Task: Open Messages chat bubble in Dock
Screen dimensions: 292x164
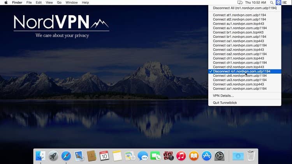Action: (x=143, y=156)
